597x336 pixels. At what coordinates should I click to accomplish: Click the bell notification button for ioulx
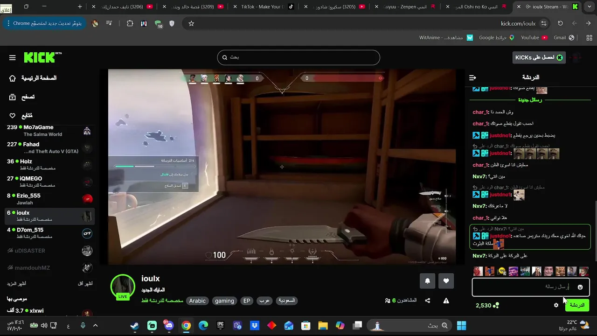pos(427,281)
